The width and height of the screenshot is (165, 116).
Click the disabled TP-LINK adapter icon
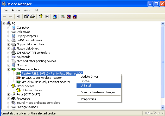pos(18,78)
